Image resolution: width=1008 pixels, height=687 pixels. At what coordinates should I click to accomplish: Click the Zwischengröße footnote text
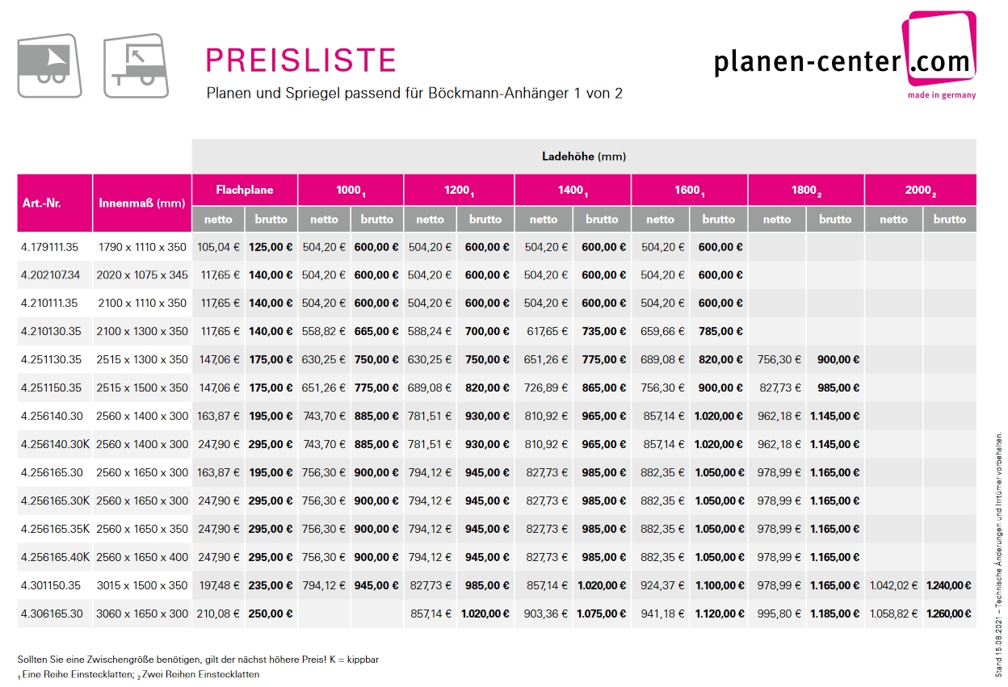pos(198,660)
